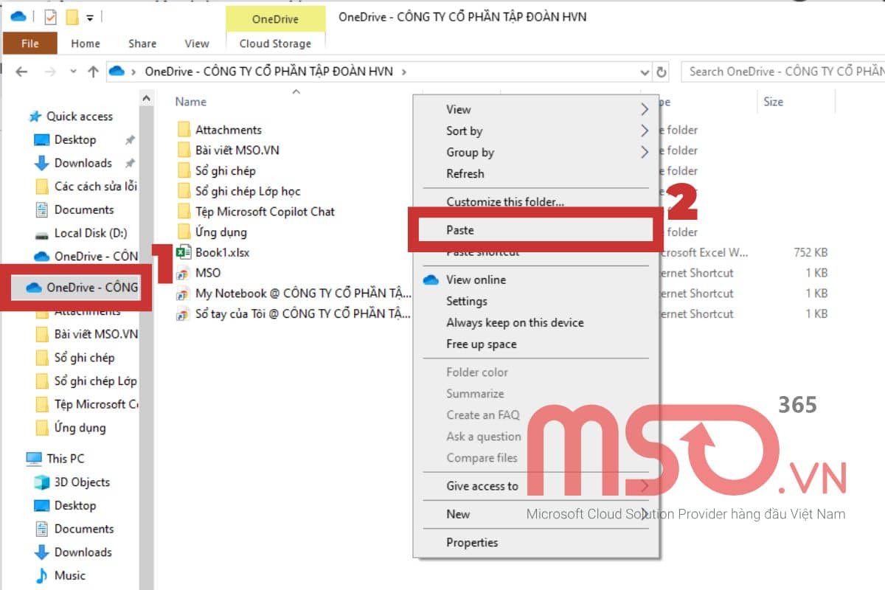Open 3D Objects under This PC
This screenshot has height=590, width=885.
tap(81, 482)
